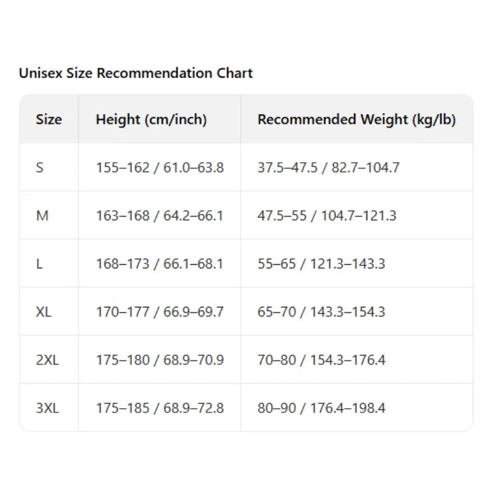
Task: Click the Unisex Size Recommendation Chart title
Action: [x=135, y=73]
